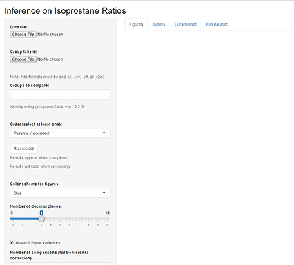Viewport: 294px width, 265px height.
Task: Open the Figures tab
Action: pos(136,24)
